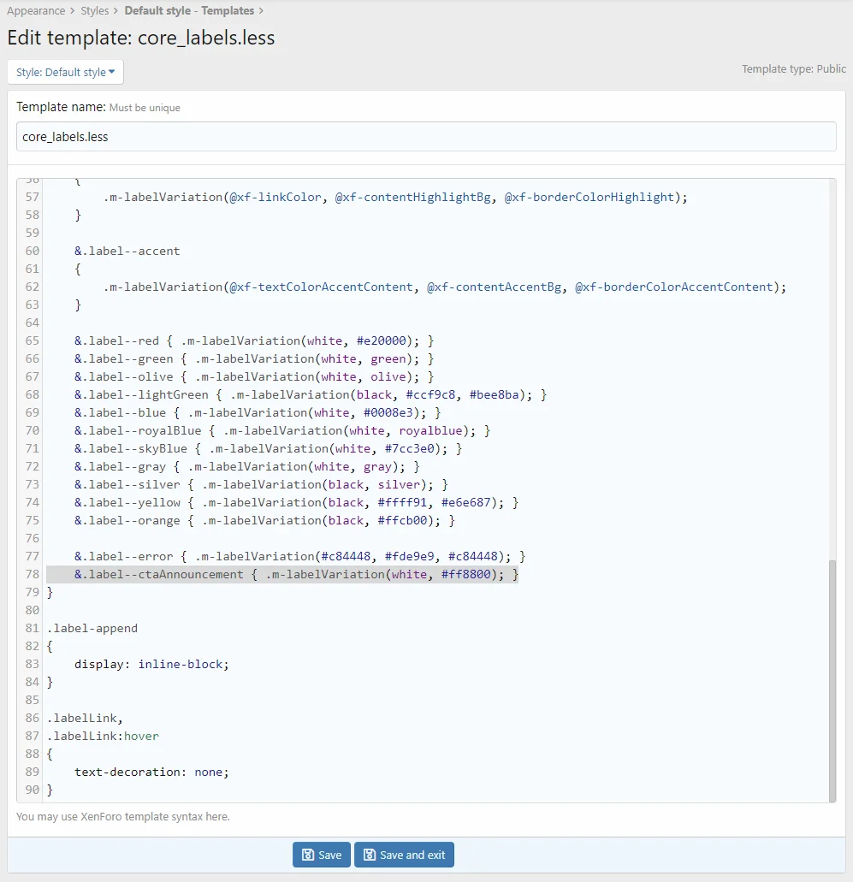Click line number 65 in the gutter
Screen dimensions: 853x882
[x=32, y=340]
